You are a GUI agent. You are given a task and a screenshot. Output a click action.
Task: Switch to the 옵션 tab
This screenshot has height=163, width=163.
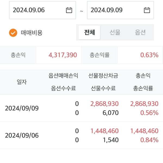(x=140, y=33)
